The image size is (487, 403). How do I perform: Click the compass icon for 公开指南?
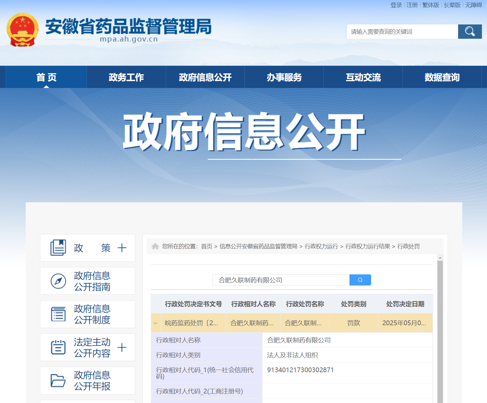click(58, 281)
